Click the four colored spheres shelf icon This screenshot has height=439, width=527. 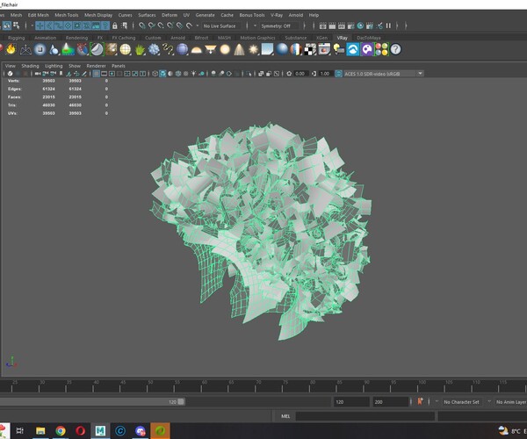point(381,49)
